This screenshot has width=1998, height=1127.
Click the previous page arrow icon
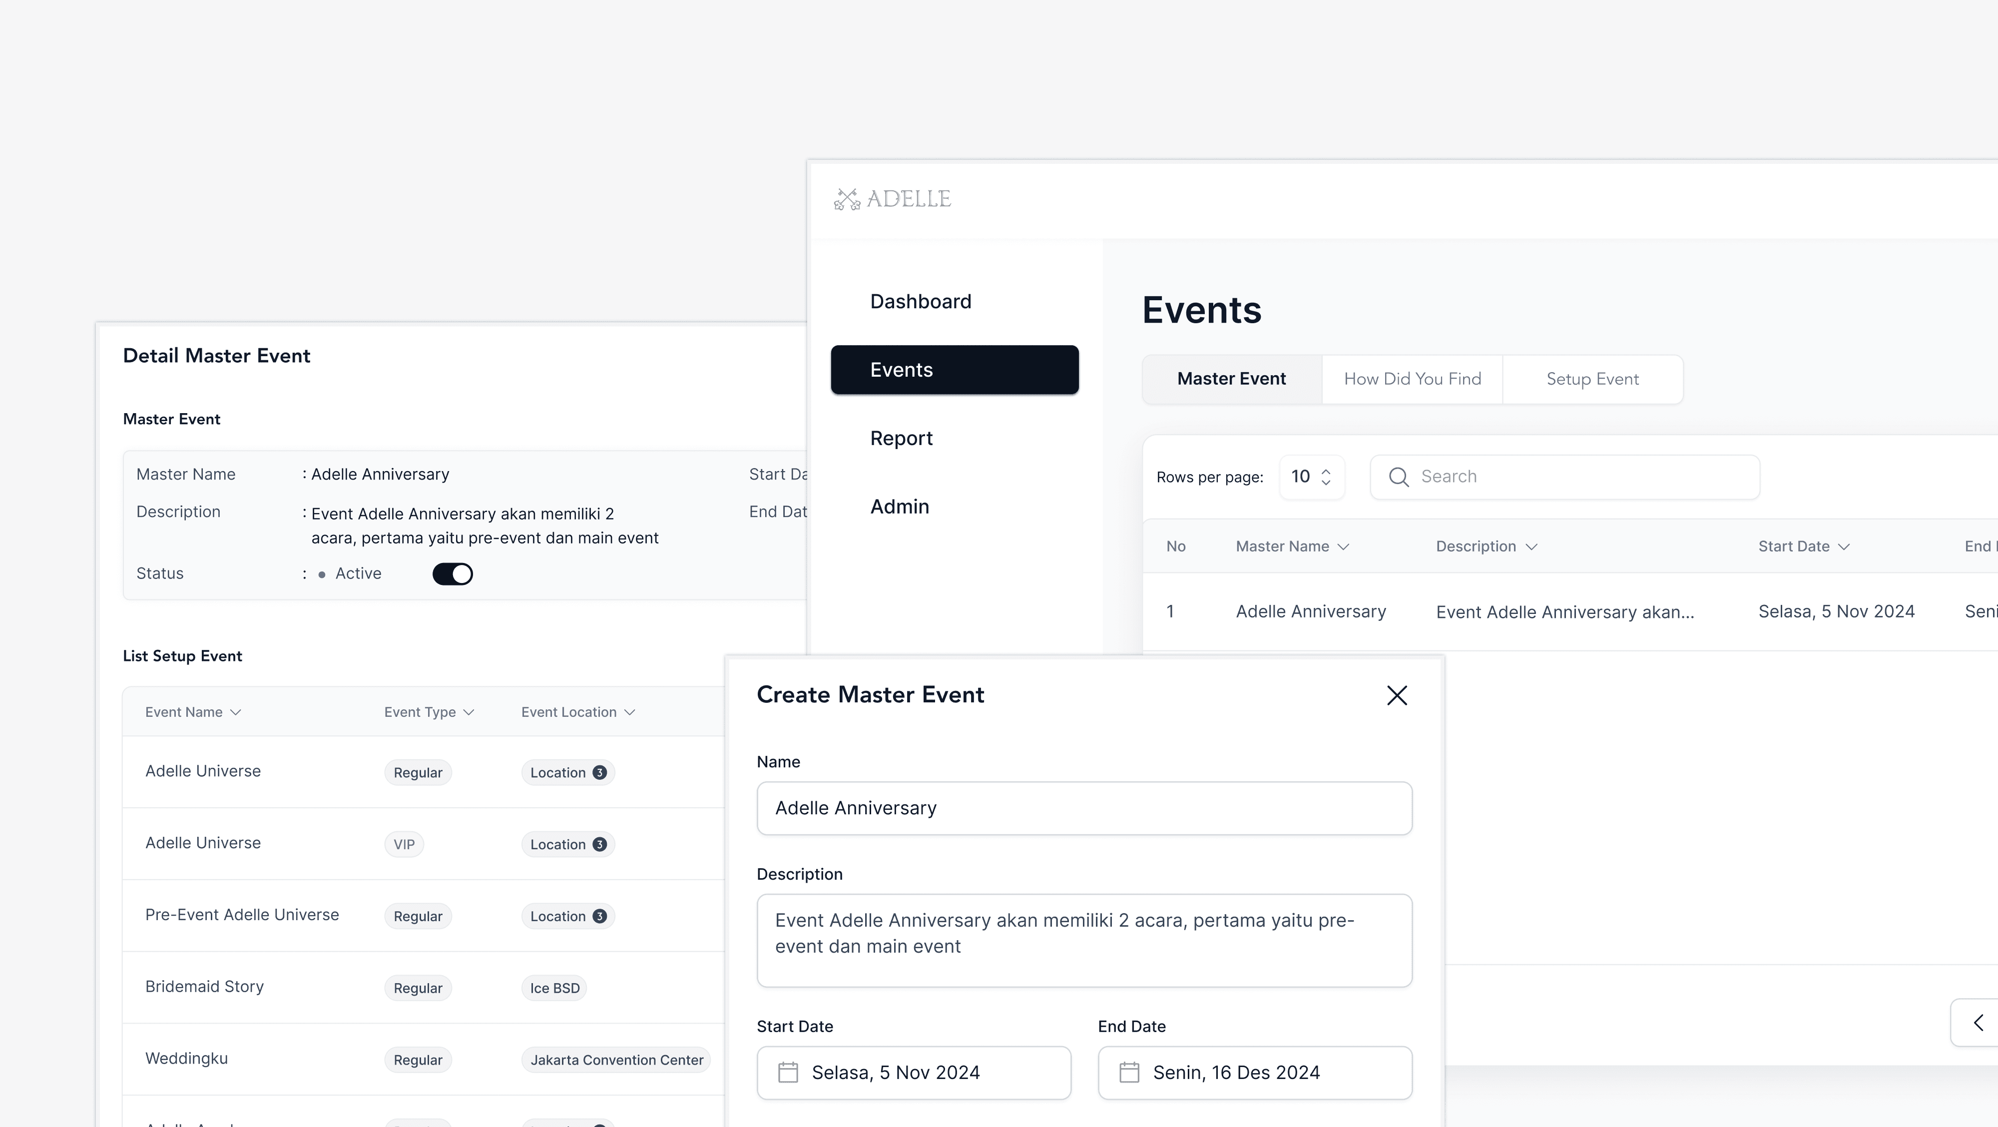coord(1978,1022)
